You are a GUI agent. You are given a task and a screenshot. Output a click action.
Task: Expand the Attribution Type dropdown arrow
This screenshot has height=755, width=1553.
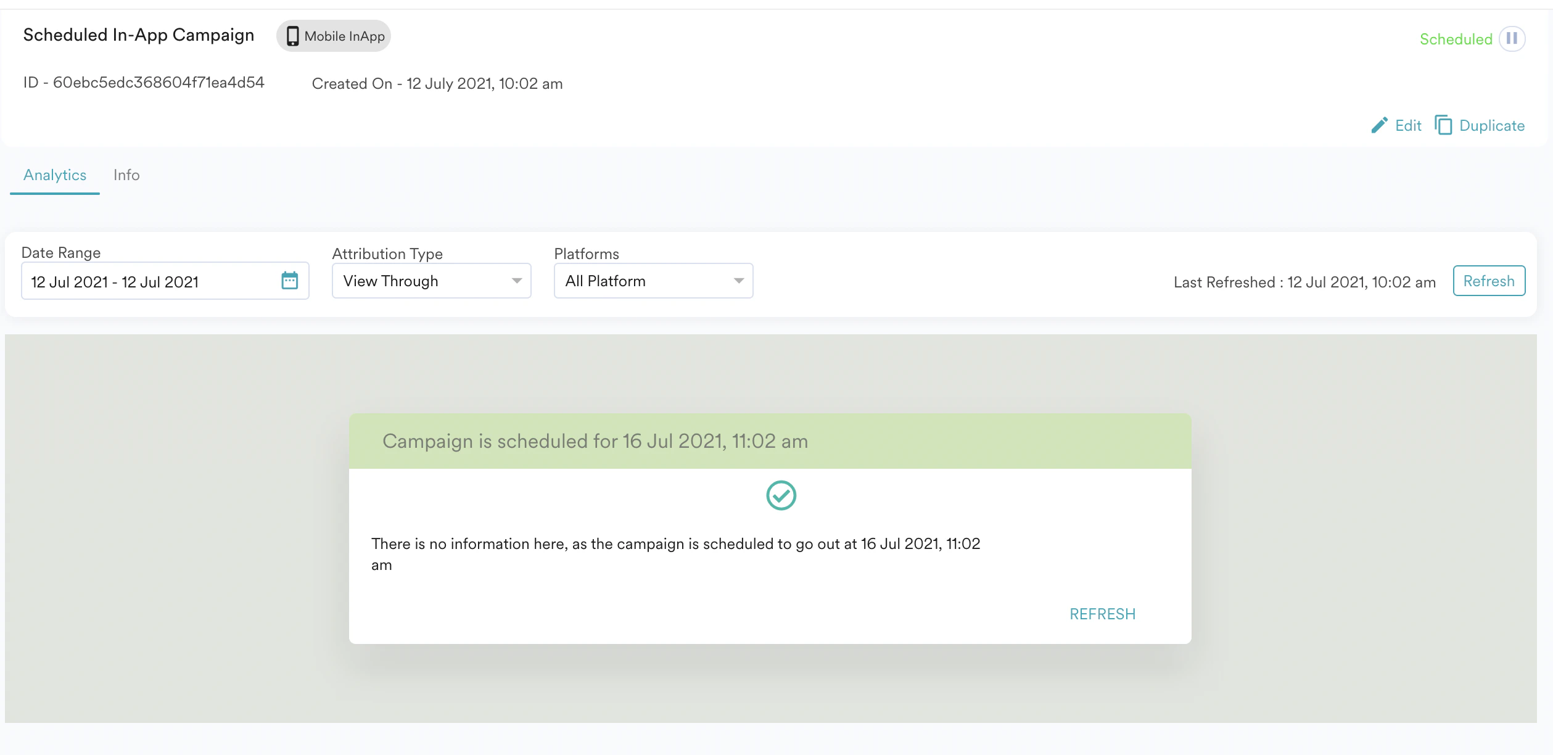pyautogui.click(x=517, y=281)
